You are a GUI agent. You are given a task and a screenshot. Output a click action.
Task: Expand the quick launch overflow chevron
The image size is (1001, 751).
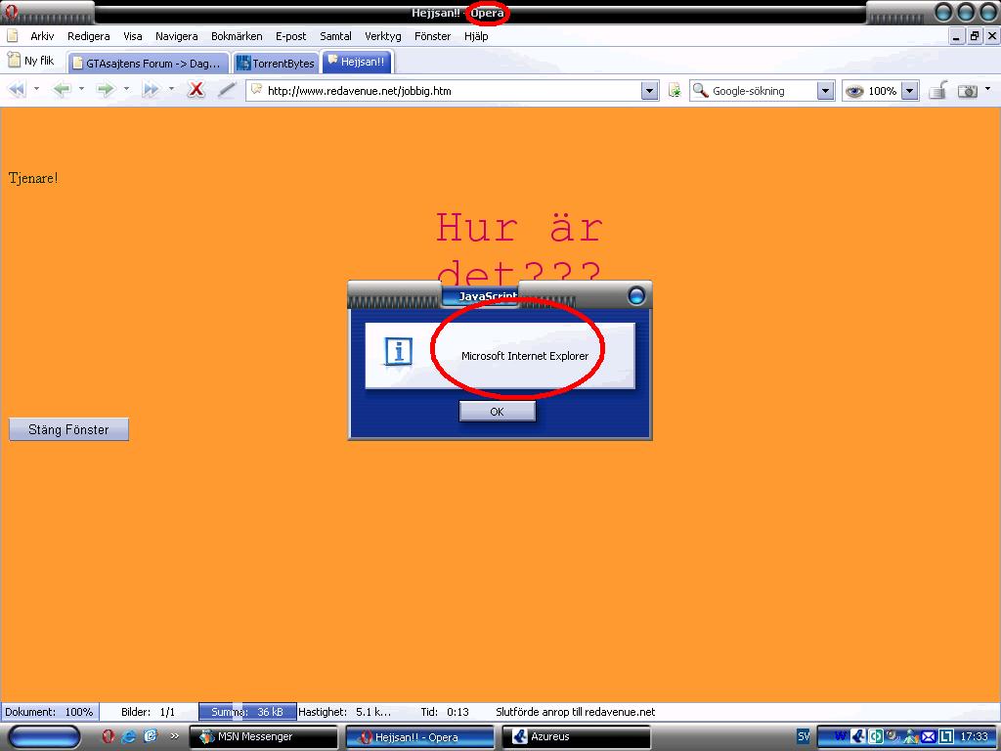(x=174, y=736)
